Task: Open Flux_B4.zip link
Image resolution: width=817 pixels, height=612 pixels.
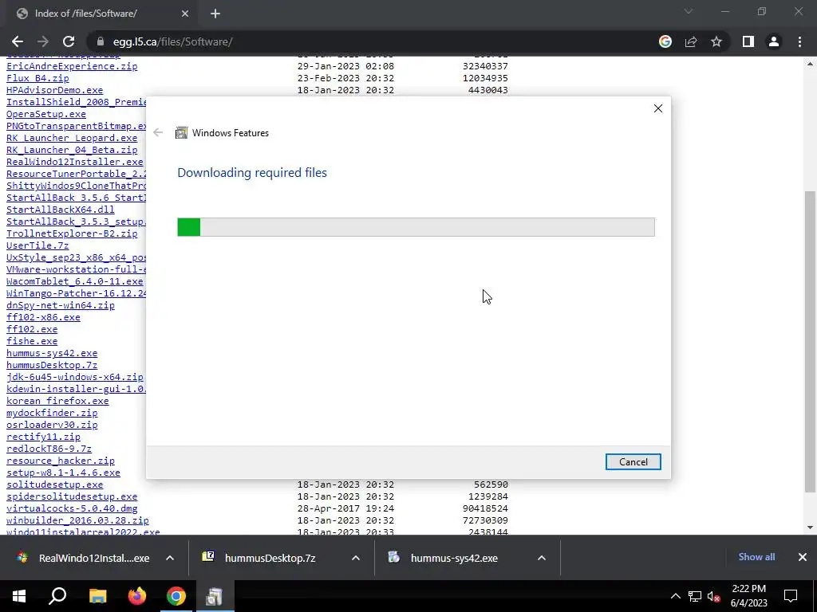Action: (x=37, y=78)
